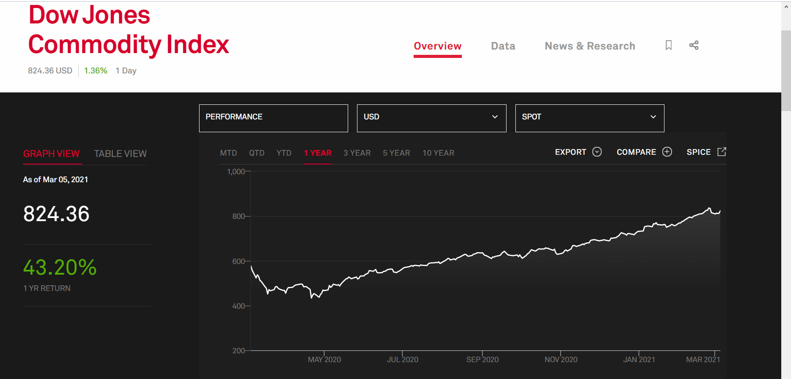
Task: Switch to the Overview tab
Action: pyautogui.click(x=438, y=46)
